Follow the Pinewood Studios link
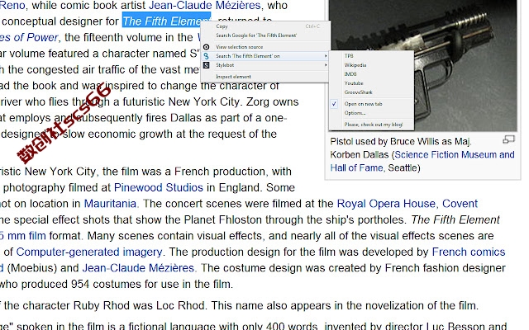Image resolution: width=529 pixels, height=330 pixels. coord(159,187)
